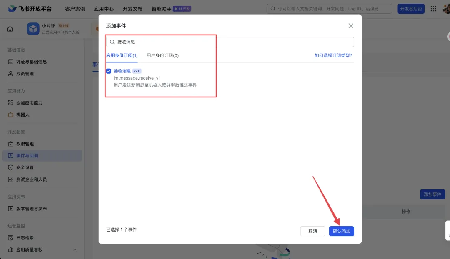Click the 用户发送新消息至机器人或群聊后推送事件 description
This screenshot has height=259, width=450.
155,85
